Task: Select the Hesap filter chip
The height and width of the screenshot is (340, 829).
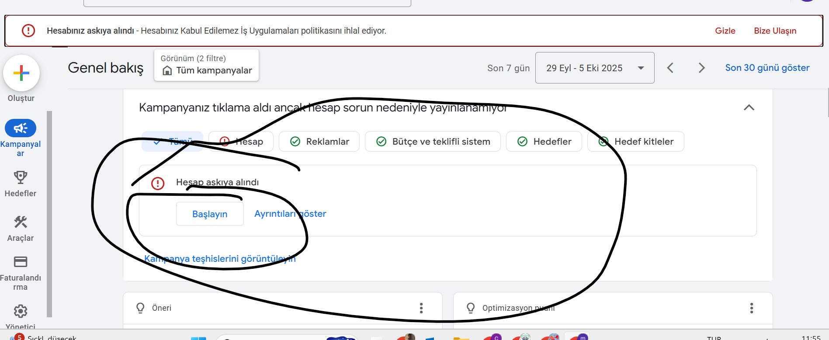Action: click(241, 142)
